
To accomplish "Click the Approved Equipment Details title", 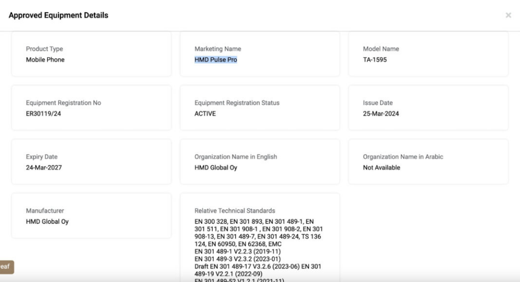I will (58, 15).
